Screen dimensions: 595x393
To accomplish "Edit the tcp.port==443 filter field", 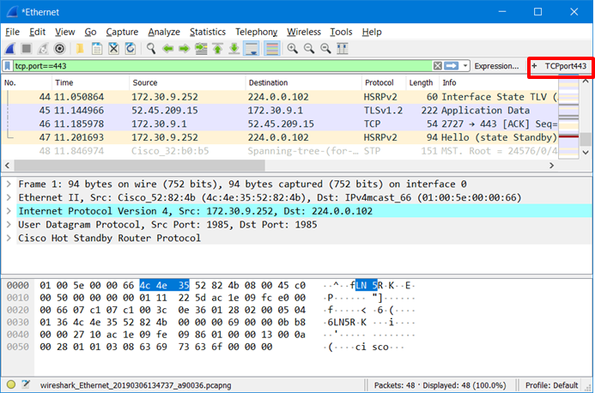I will click(x=222, y=66).
